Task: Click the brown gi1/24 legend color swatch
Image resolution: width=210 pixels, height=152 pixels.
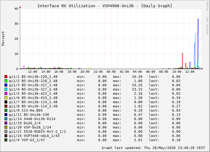Action: [x=6, y=136]
